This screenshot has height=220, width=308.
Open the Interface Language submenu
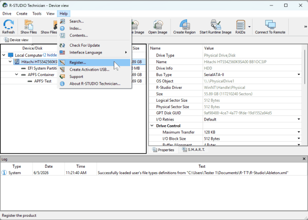(x=95, y=52)
